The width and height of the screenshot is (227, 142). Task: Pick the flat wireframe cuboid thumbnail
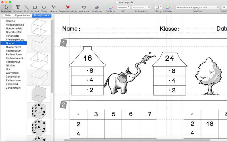click(x=39, y=60)
